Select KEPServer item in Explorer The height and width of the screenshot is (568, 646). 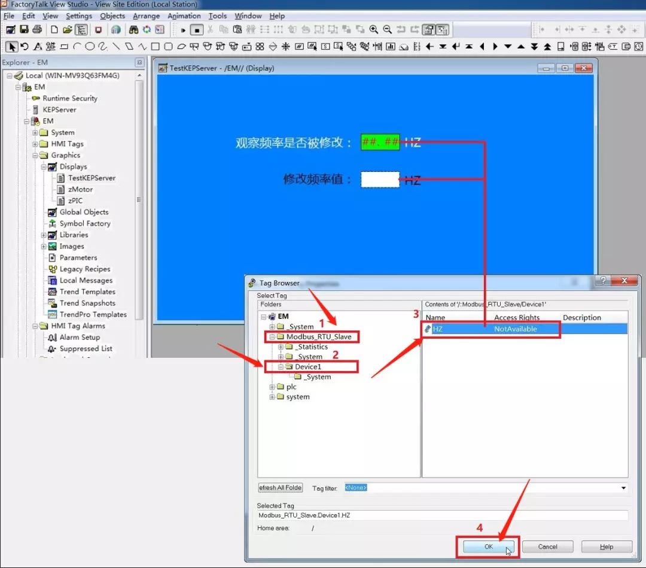click(59, 110)
